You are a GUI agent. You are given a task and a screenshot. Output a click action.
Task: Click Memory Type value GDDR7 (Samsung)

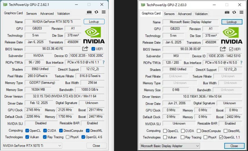42,83
